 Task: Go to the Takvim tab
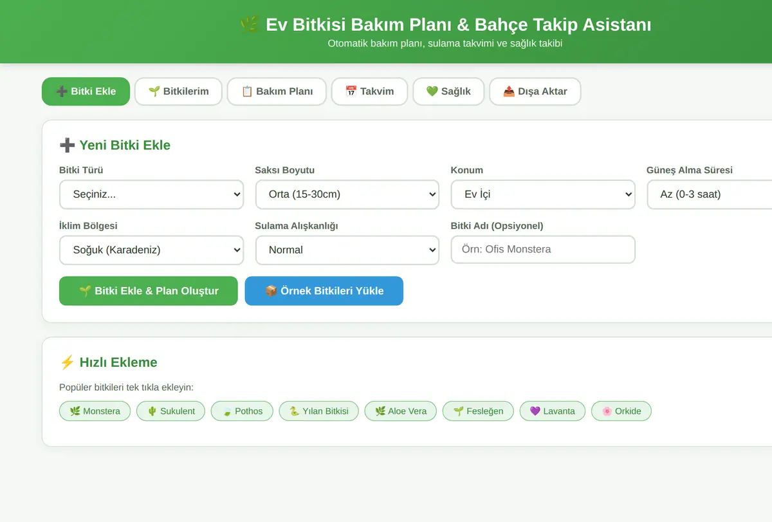[369, 91]
